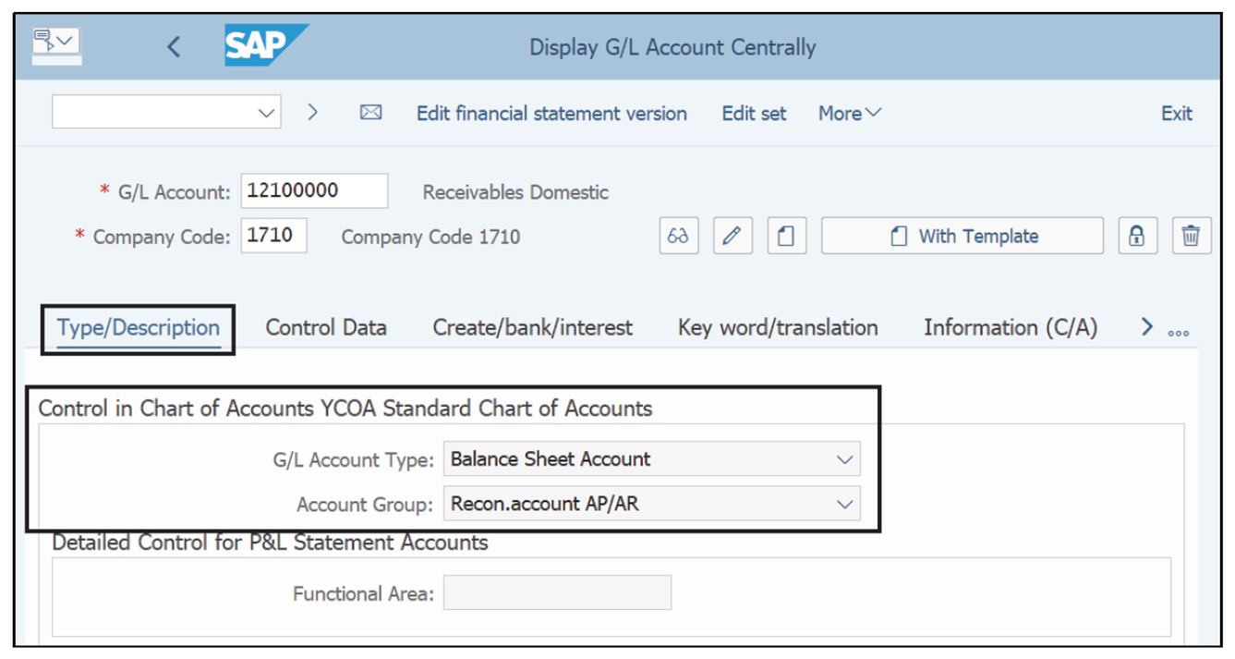Open the send mail envelope icon
This screenshot has height=659, width=1235.
[370, 113]
